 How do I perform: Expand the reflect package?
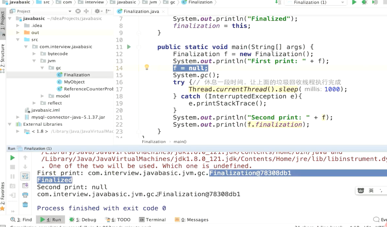(34, 103)
